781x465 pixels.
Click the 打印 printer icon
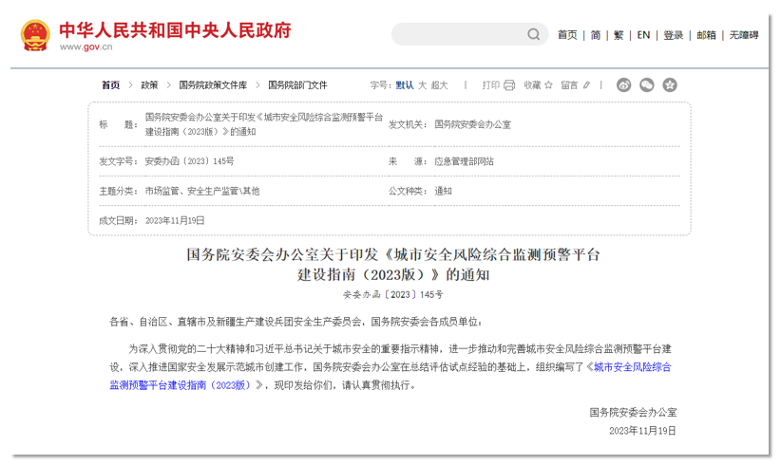[509, 85]
